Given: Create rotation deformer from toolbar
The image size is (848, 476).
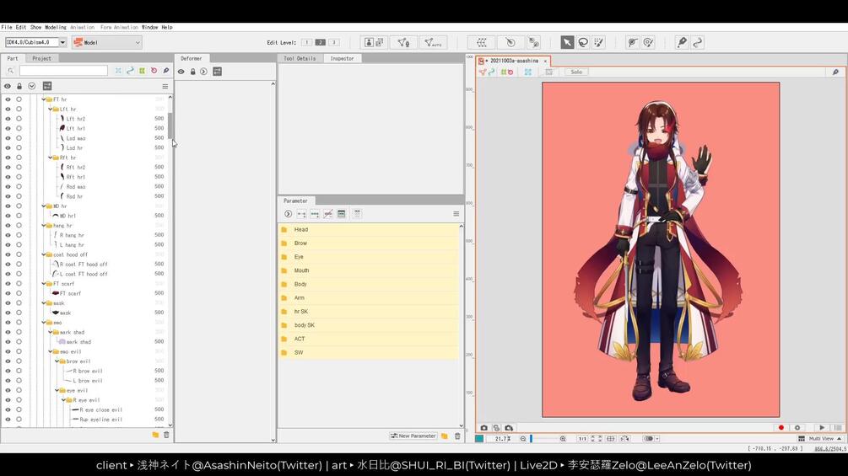Looking at the screenshot, I should [x=510, y=42].
